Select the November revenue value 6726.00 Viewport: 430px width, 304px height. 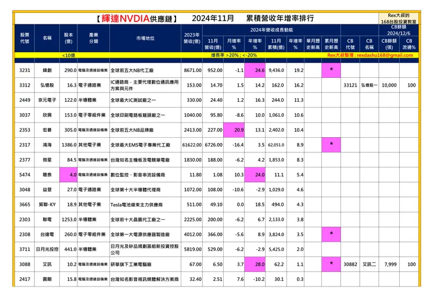click(214, 145)
